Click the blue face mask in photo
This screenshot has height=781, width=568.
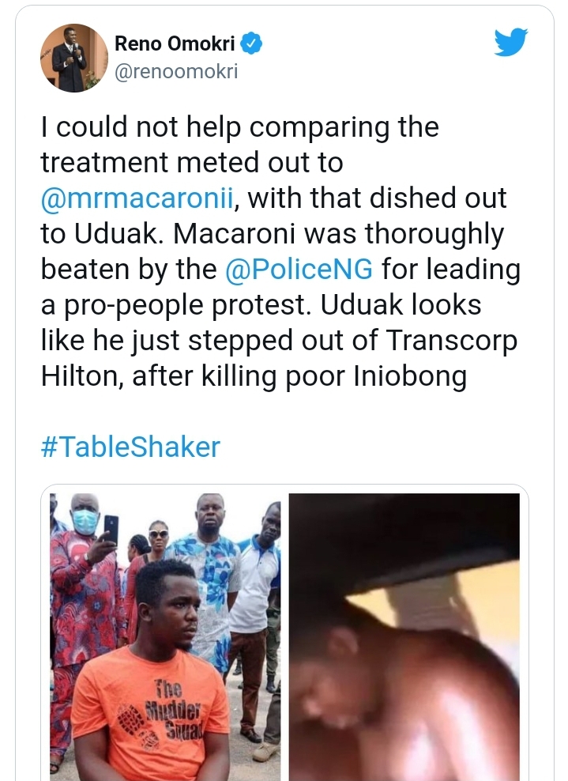pos(85,521)
